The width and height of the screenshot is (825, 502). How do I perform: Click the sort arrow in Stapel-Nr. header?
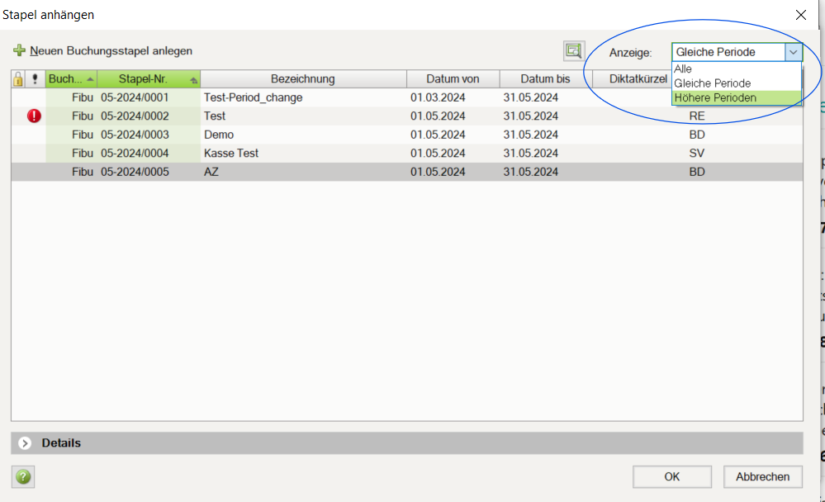193,80
